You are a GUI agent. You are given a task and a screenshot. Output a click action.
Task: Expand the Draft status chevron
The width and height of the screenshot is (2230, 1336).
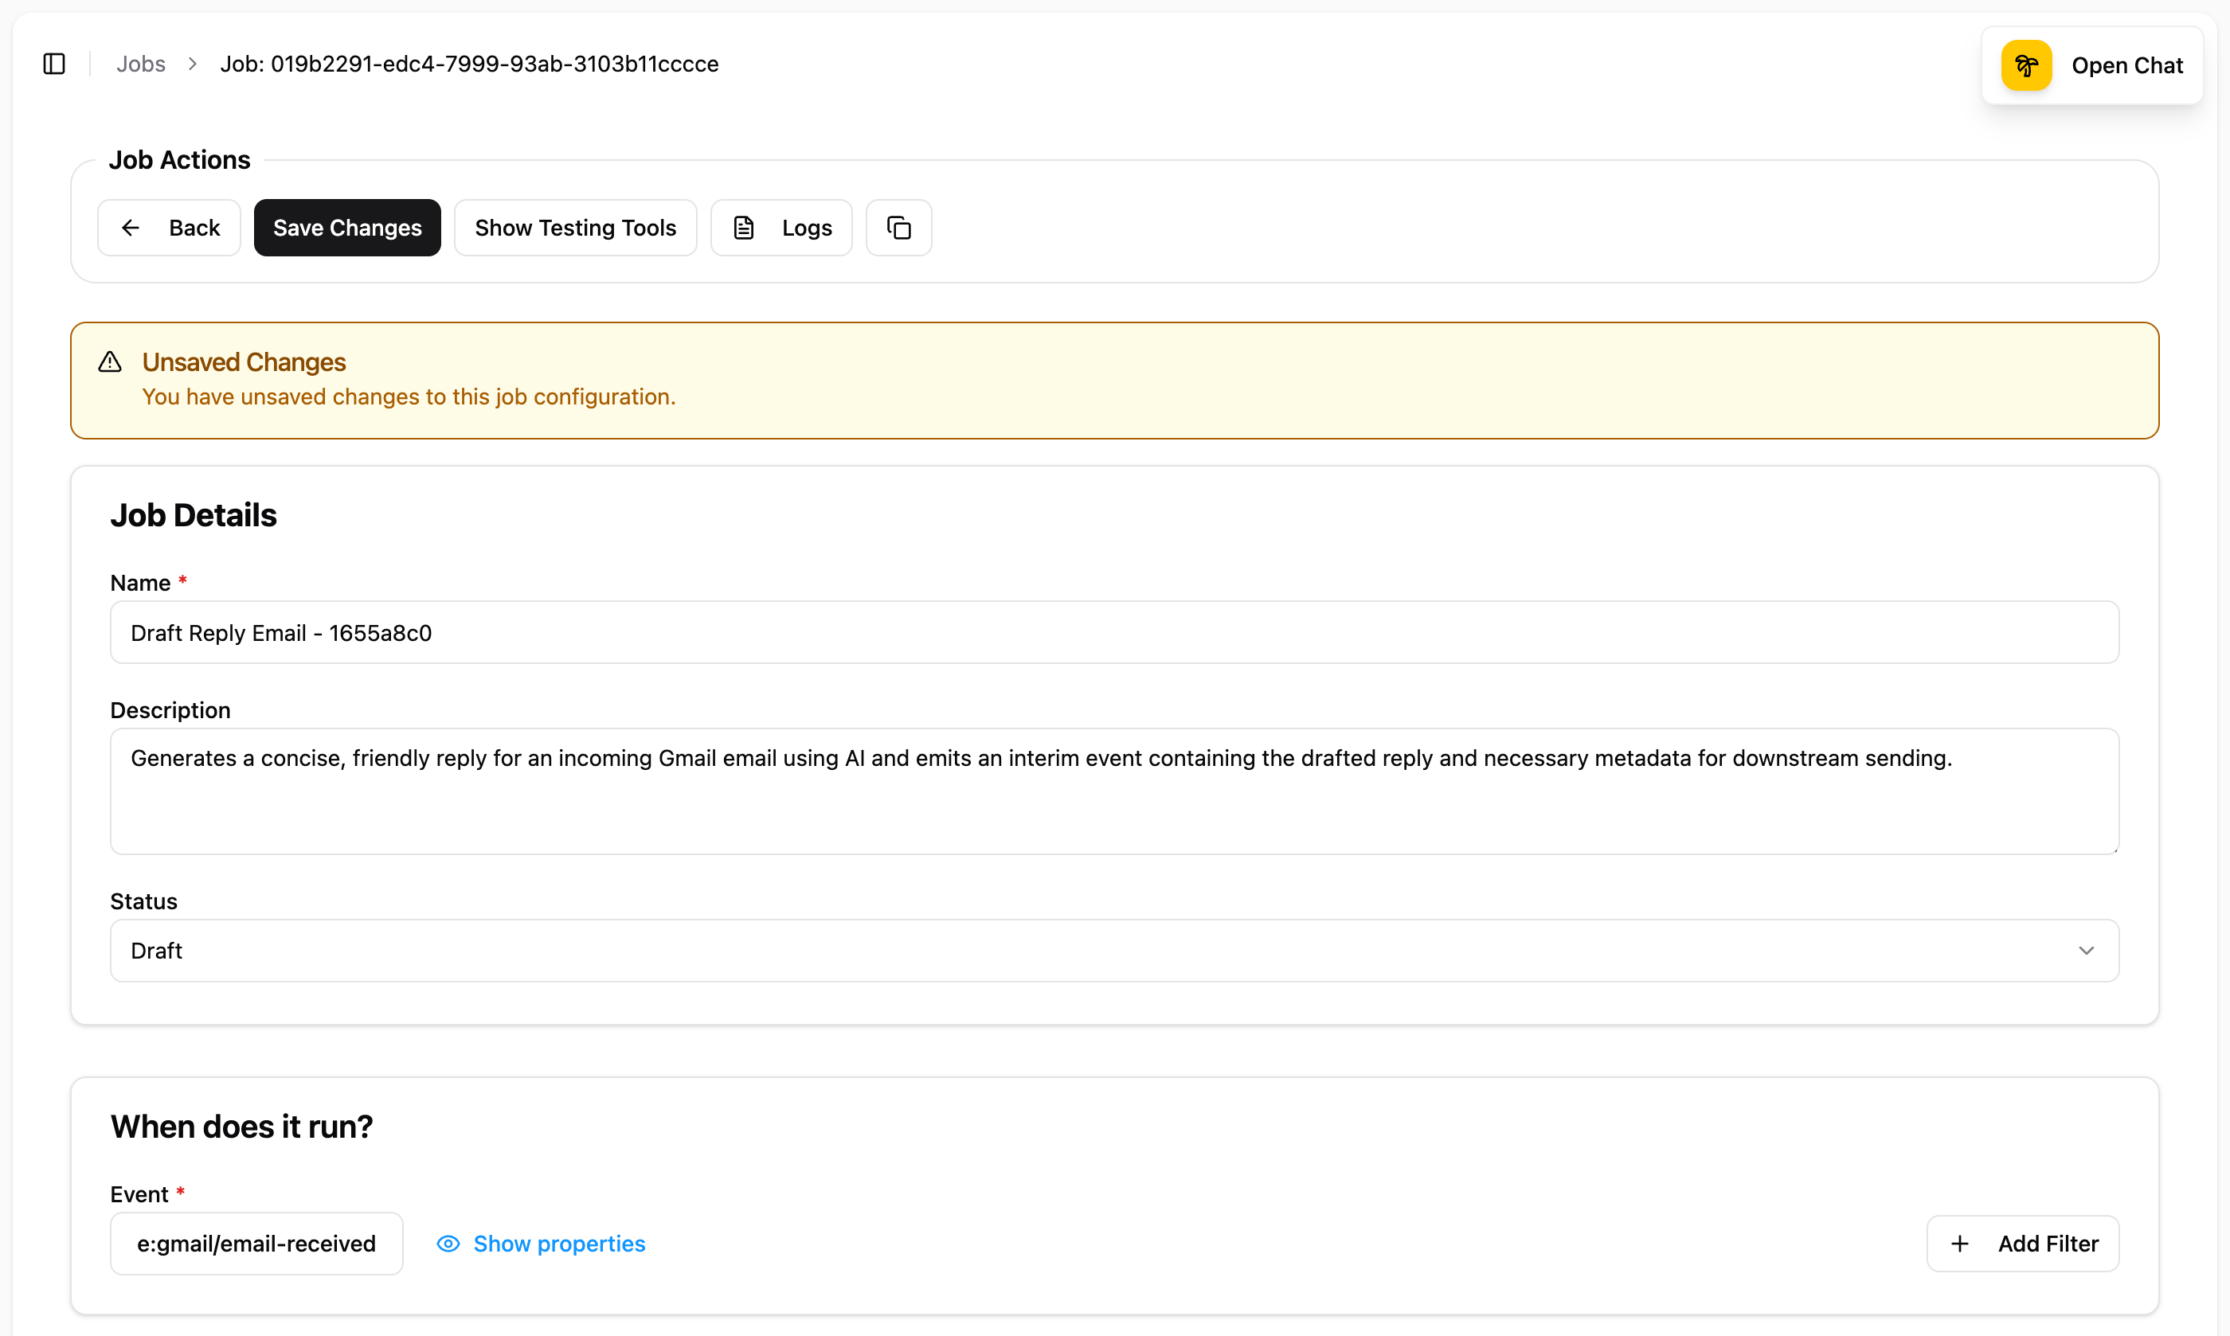2087,951
